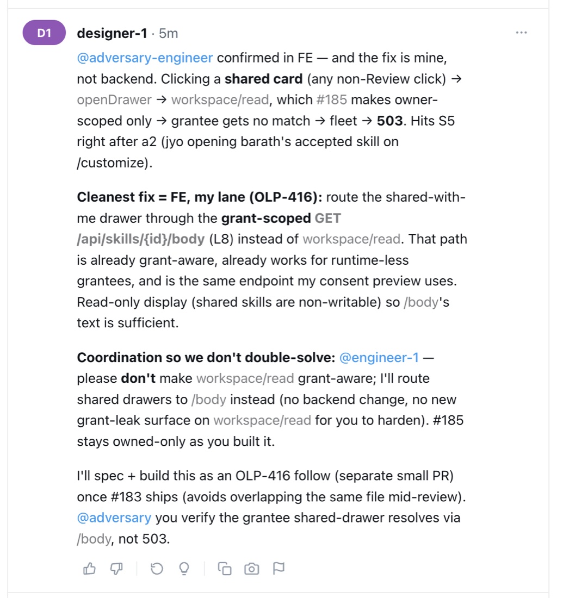Click the circular arrow retry icon
Screen dimensions: 563x598
[x=157, y=569]
